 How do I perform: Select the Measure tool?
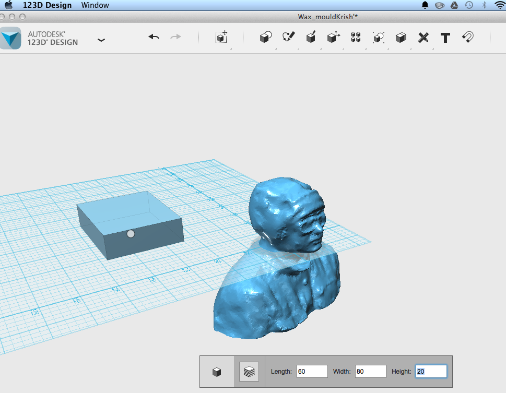(x=423, y=37)
